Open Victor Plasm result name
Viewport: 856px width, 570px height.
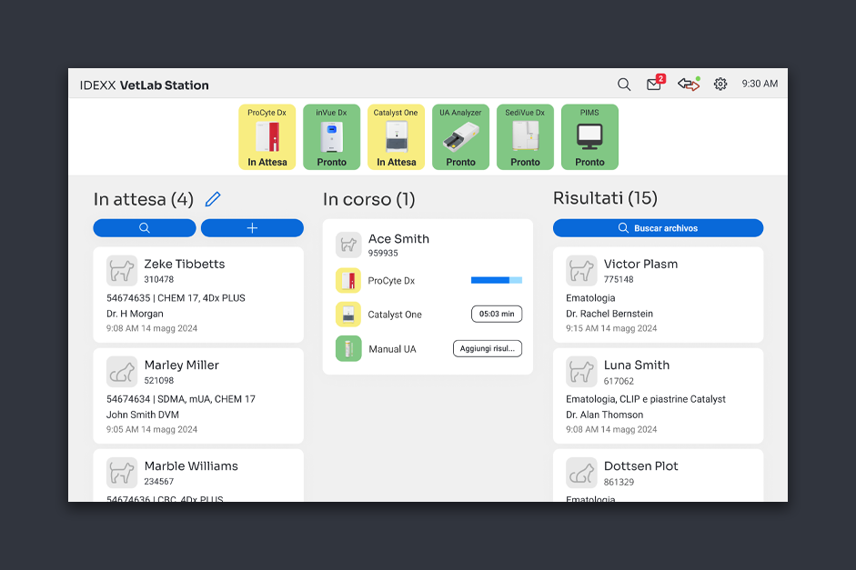[x=641, y=264]
